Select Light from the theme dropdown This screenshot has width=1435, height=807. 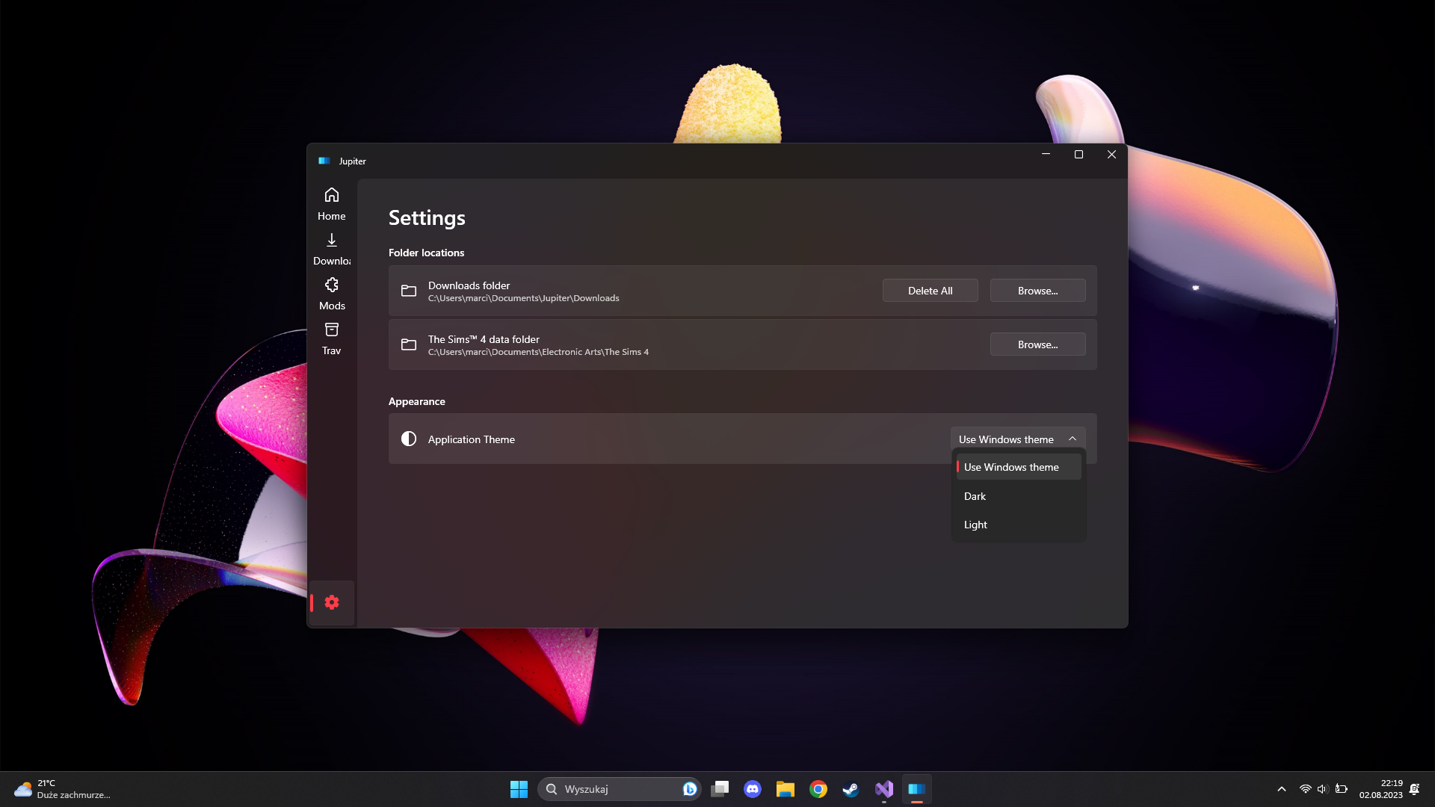975,524
